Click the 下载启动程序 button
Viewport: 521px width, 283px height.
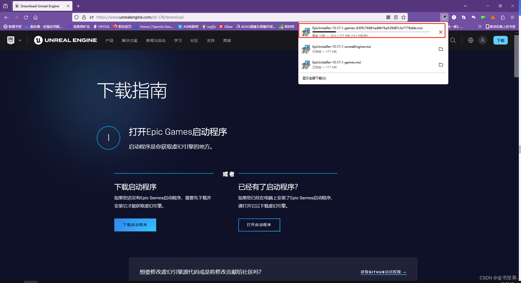click(x=135, y=225)
